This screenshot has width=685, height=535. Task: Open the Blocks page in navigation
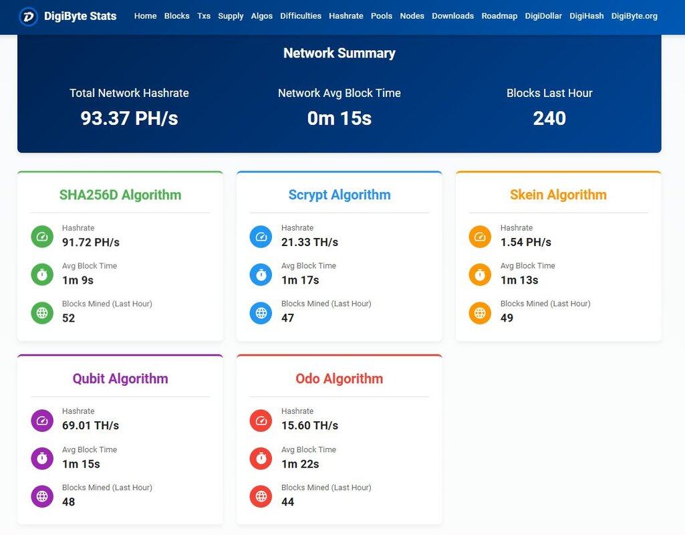pyautogui.click(x=176, y=16)
